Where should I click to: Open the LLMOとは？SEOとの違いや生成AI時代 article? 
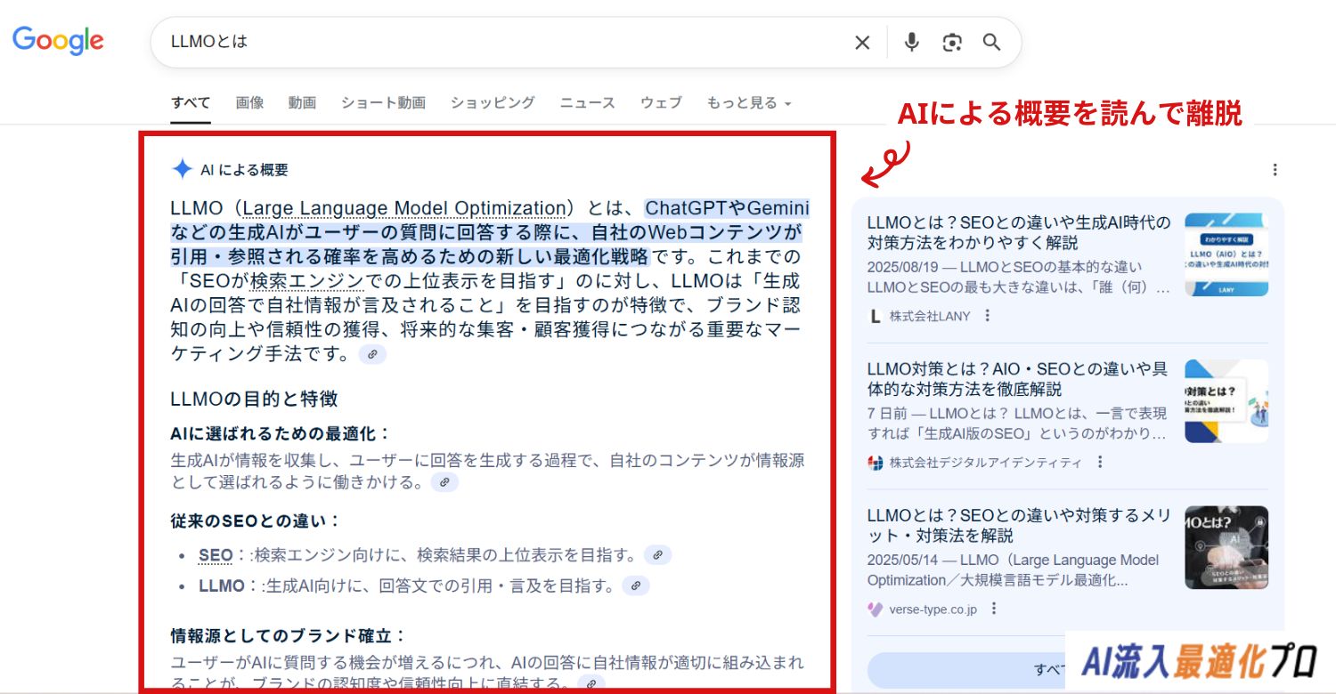coord(1019,232)
